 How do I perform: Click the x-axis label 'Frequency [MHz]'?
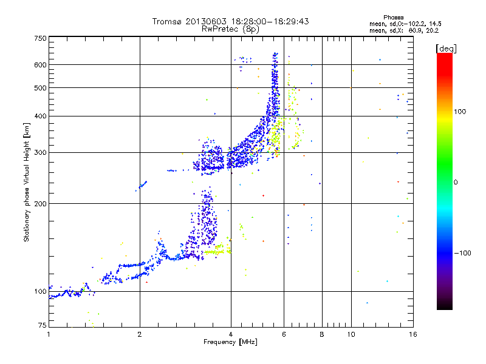230,342
